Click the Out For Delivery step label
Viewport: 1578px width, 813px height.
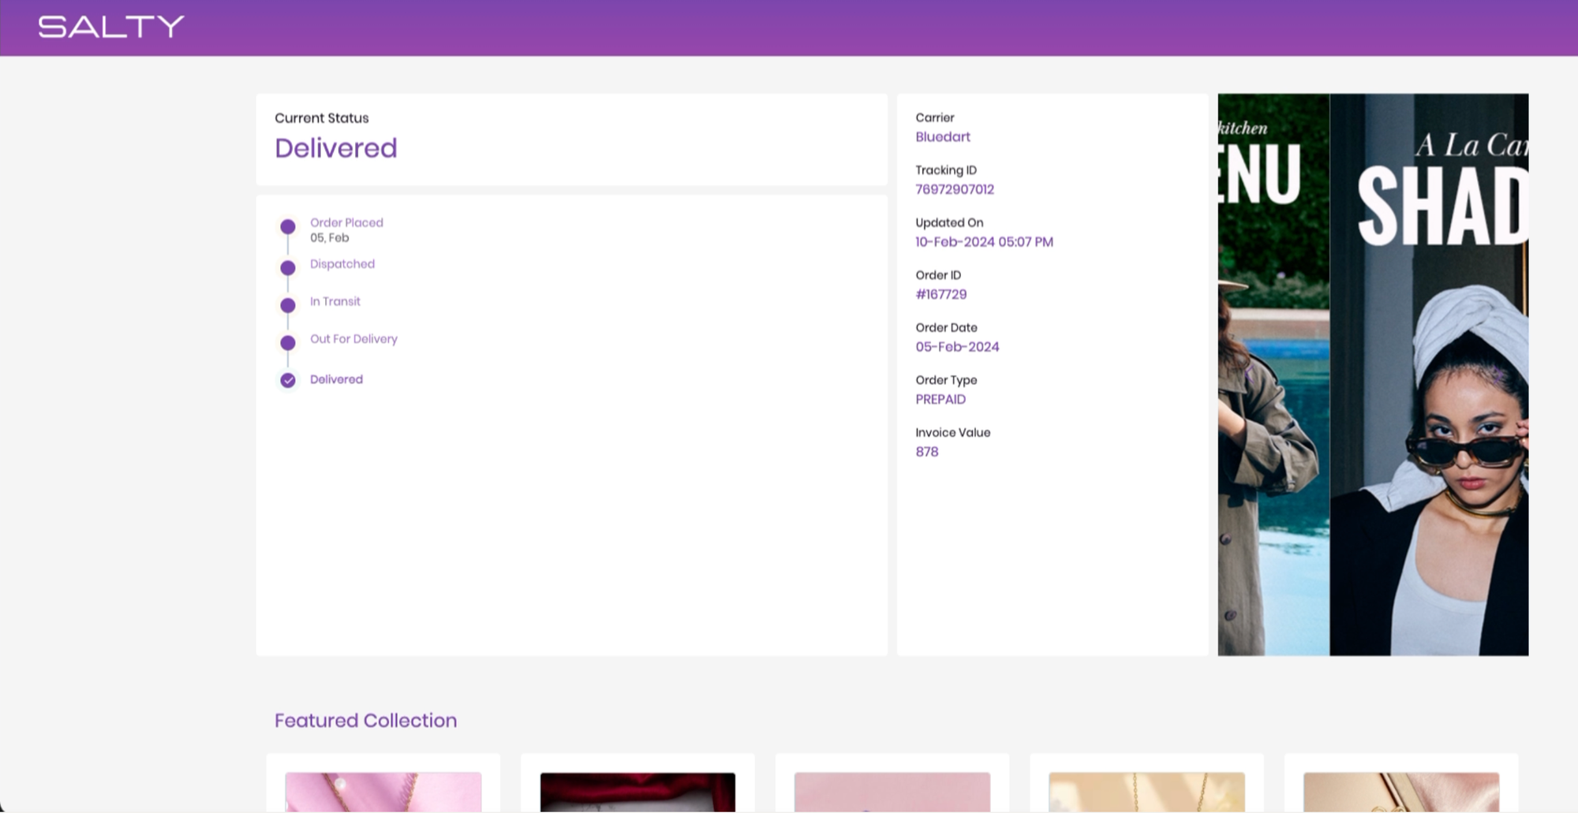pos(353,339)
